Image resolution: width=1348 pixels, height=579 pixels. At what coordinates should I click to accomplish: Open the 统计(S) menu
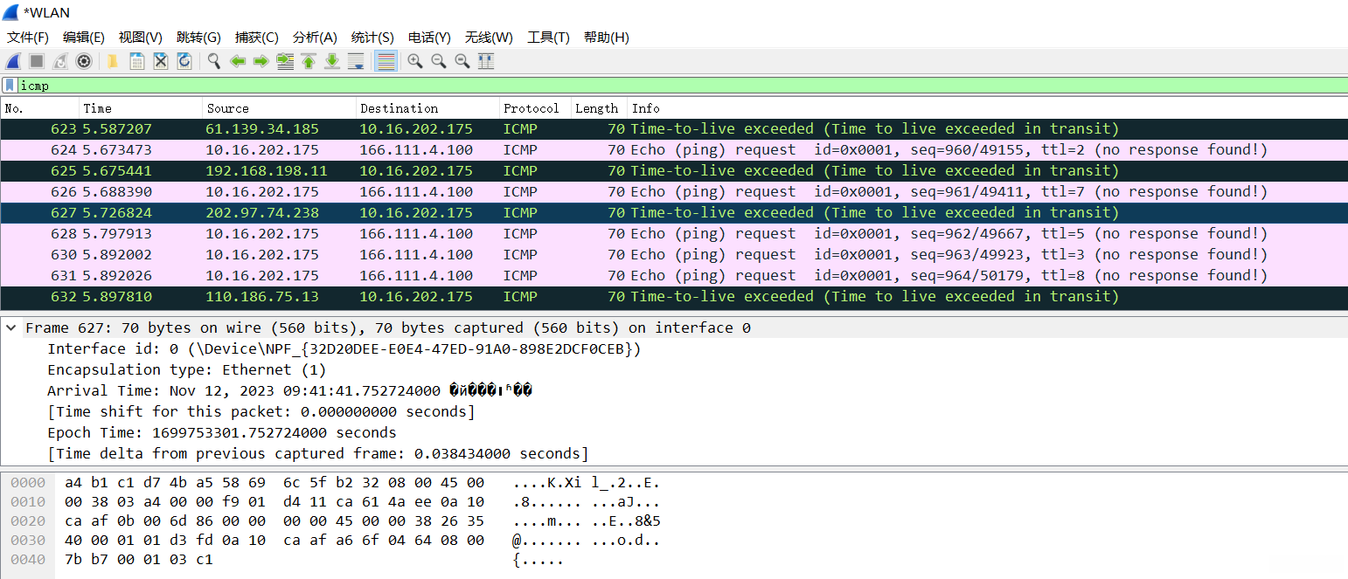[372, 38]
